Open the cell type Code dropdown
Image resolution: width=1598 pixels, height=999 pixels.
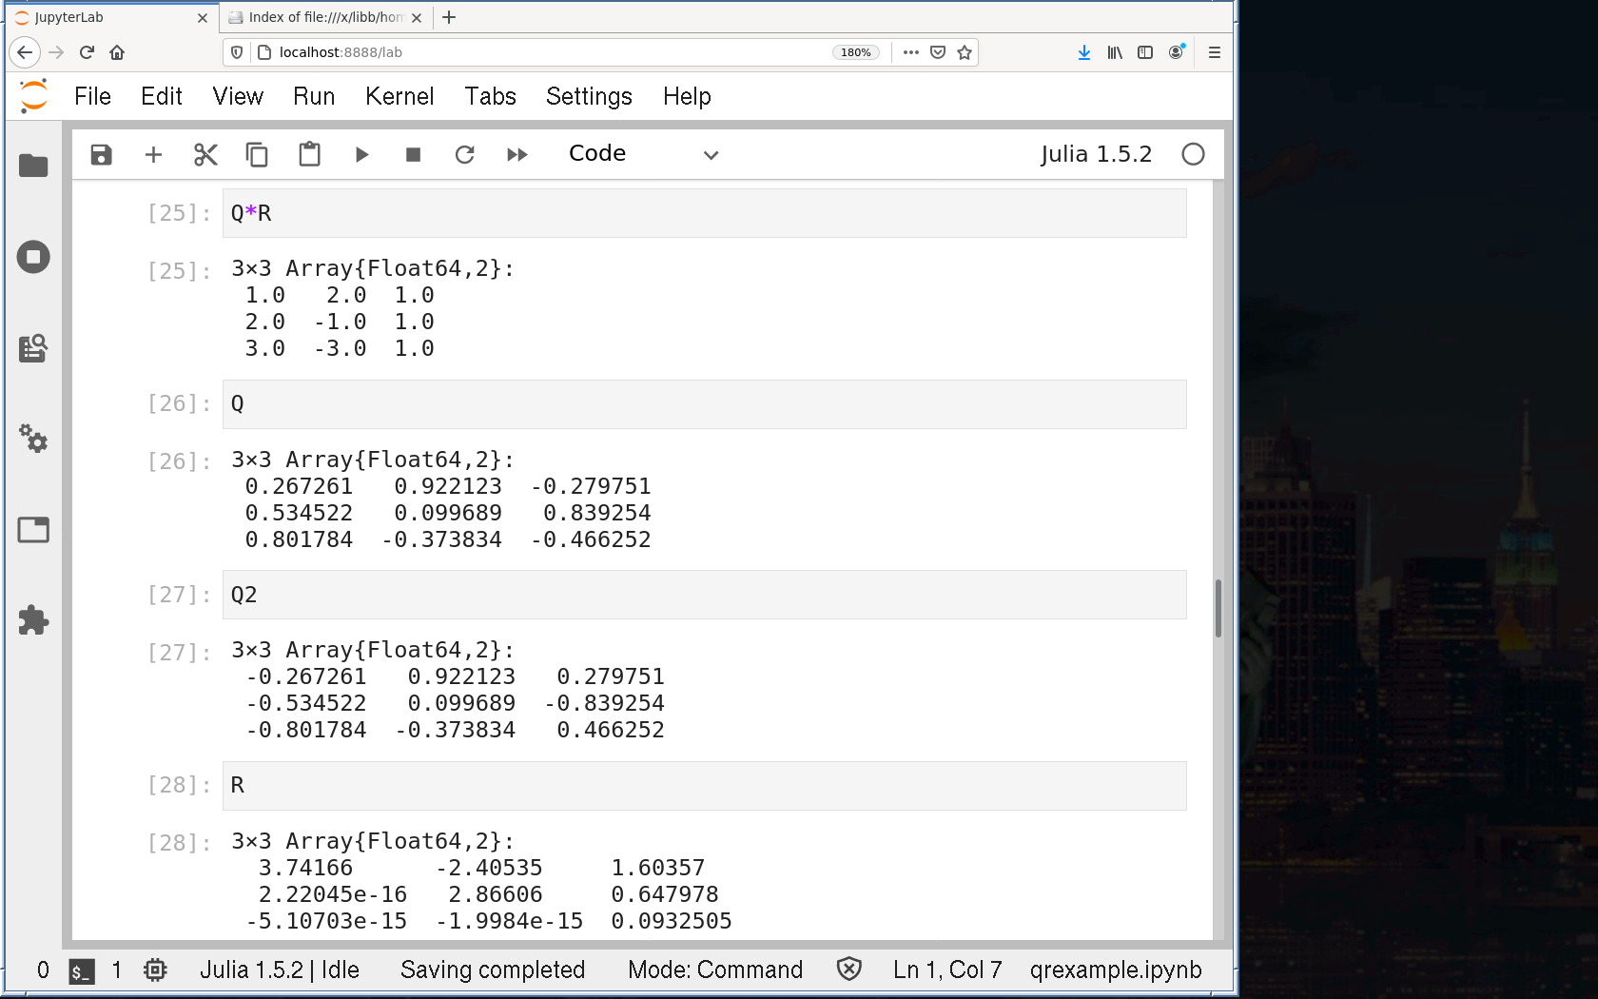point(643,154)
